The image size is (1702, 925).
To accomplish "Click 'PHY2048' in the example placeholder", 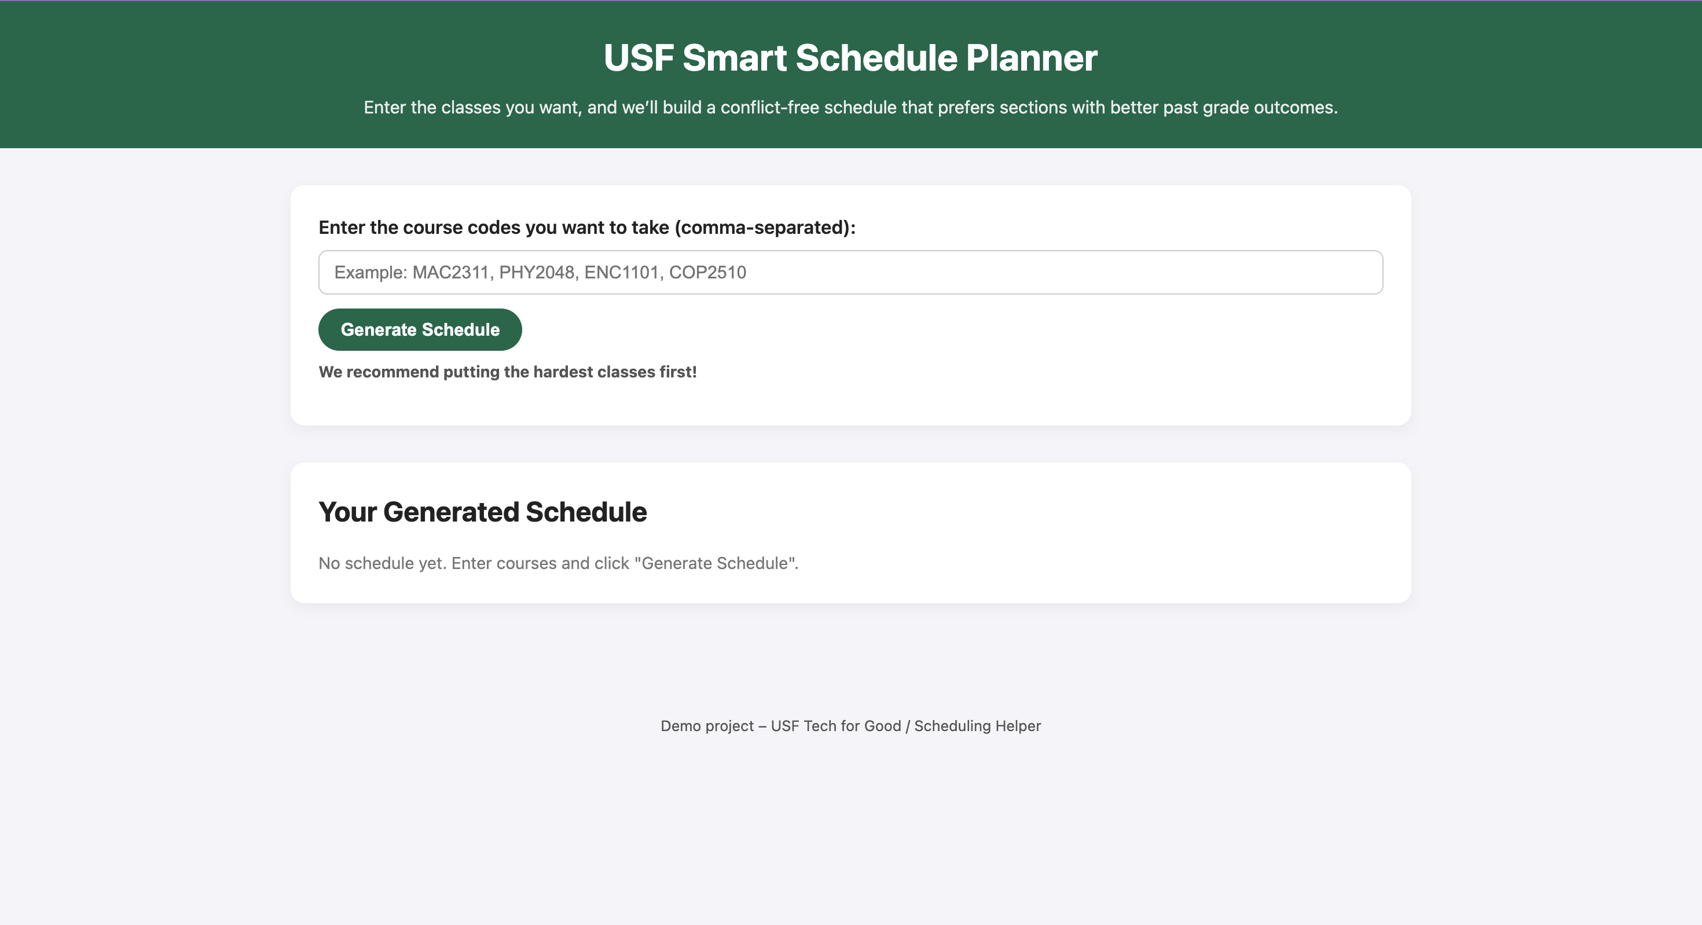I will pyautogui.click(x=538, y=272).
